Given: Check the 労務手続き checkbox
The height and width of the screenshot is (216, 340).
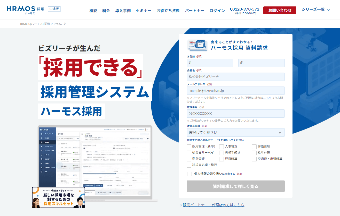Looking at the screenshot, I should (x=222, y=153).
